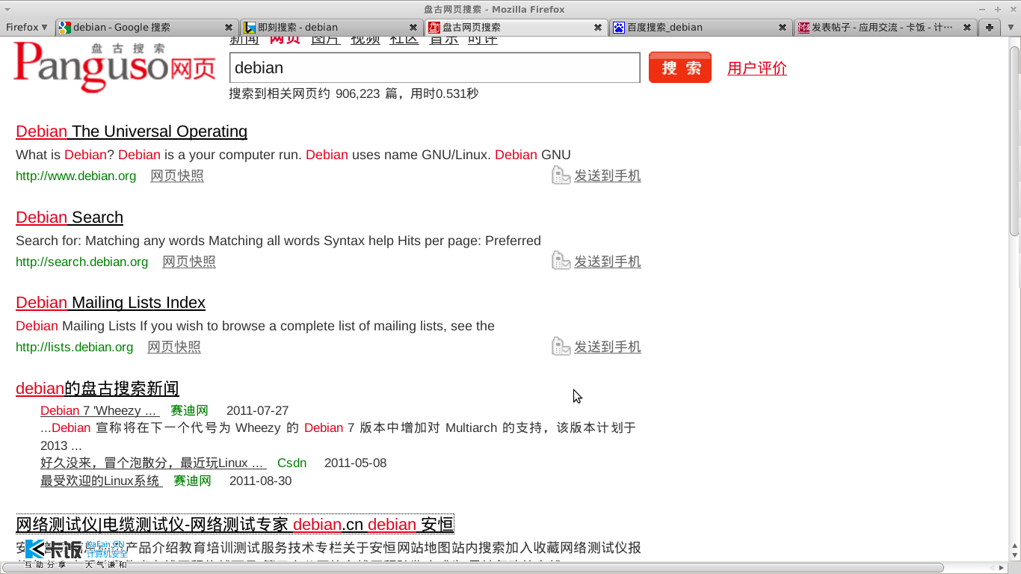
Task: Open the Firefox menu button
Action: (x=26, y=27)
